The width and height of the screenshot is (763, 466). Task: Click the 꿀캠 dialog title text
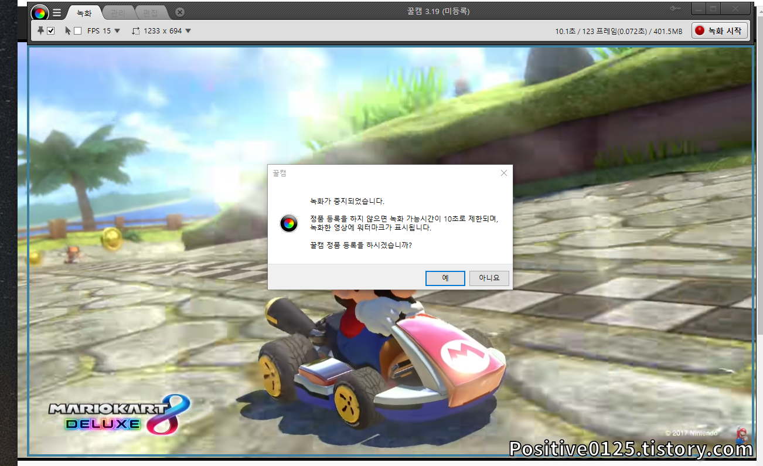click(x=280, y=173)
